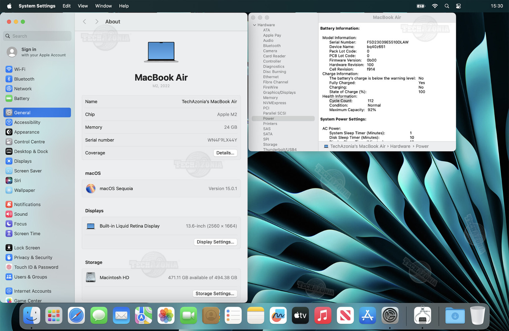The image size is (509, 331).
Task: Open Notifications settings
Action: click(x=37, y=204)
